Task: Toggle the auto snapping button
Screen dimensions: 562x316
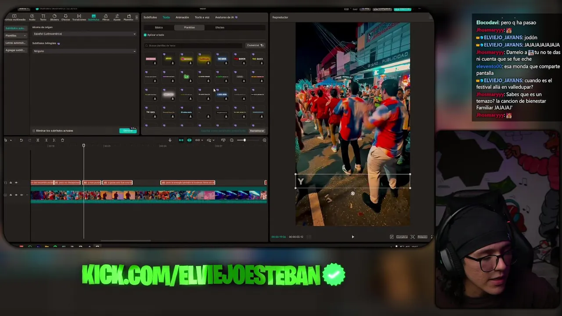Action: pyautogui.click(x=189, y=140)
